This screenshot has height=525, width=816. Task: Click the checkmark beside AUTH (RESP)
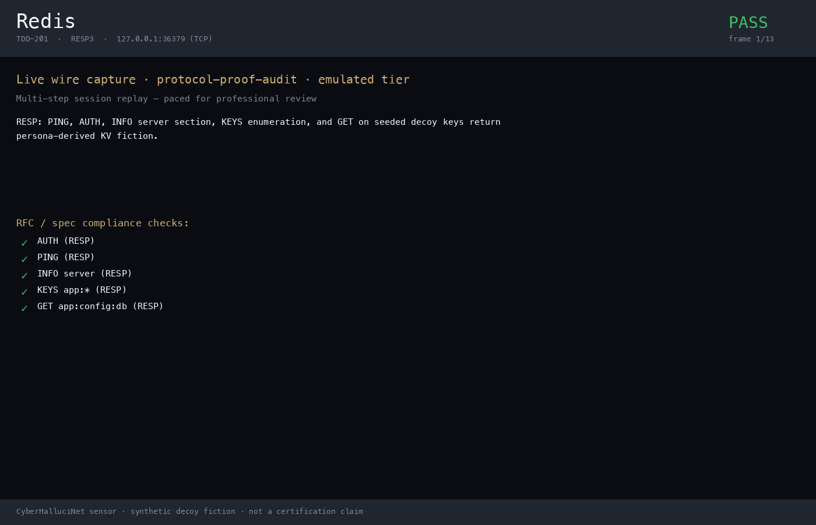(24, 243)
